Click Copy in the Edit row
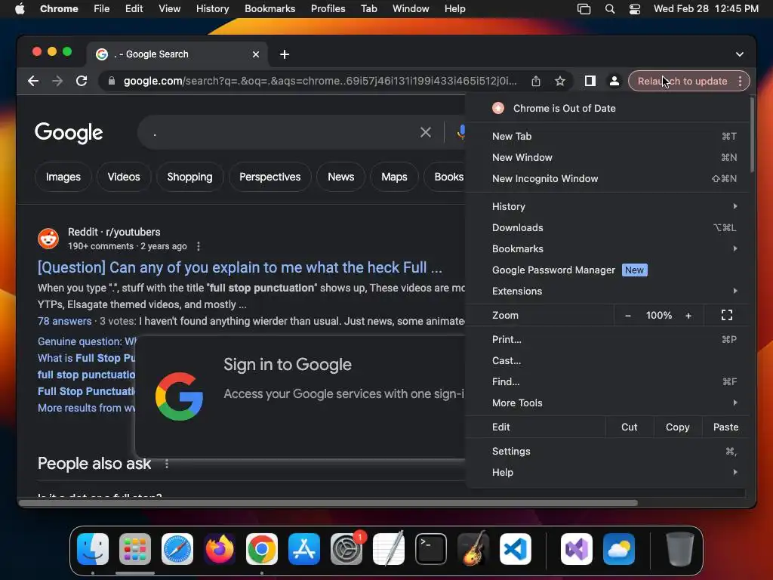773x580 pixels. point(677,427)
